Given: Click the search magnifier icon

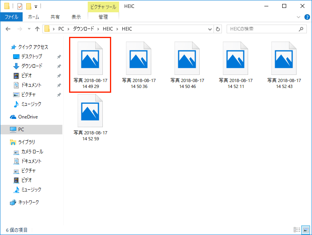Looking at the screenshot, I should [x=301, y=29].
